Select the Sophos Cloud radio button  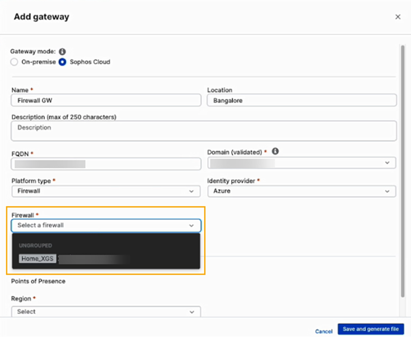62,62
